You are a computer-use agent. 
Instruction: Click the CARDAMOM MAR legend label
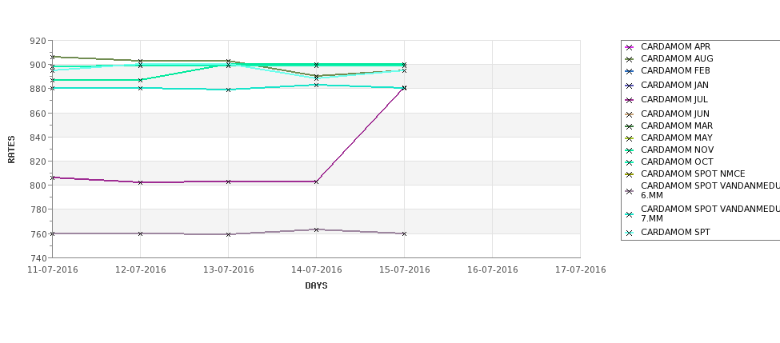(x=677, y=126)
